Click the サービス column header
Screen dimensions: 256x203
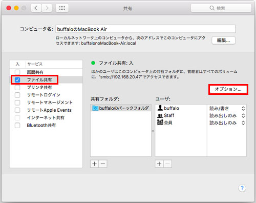tap(54, 64)
